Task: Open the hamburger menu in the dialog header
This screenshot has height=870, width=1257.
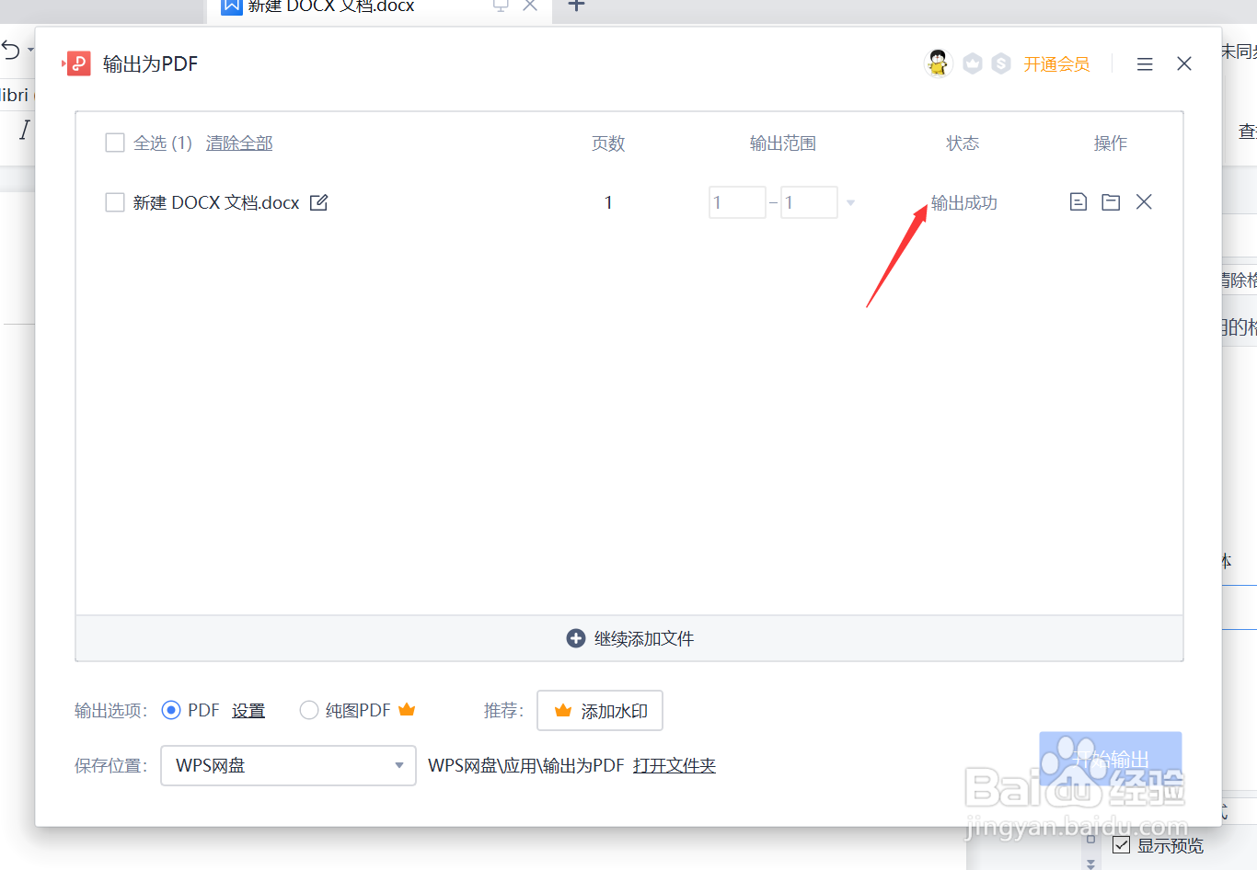Action: 1144,63
